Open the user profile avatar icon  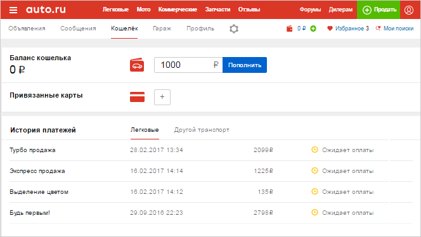click(409, 10)
